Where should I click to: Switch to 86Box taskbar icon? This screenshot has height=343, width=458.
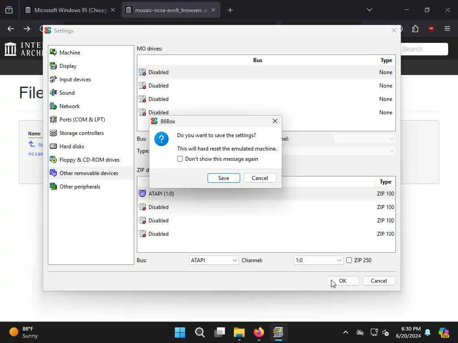tap(278, 332)
